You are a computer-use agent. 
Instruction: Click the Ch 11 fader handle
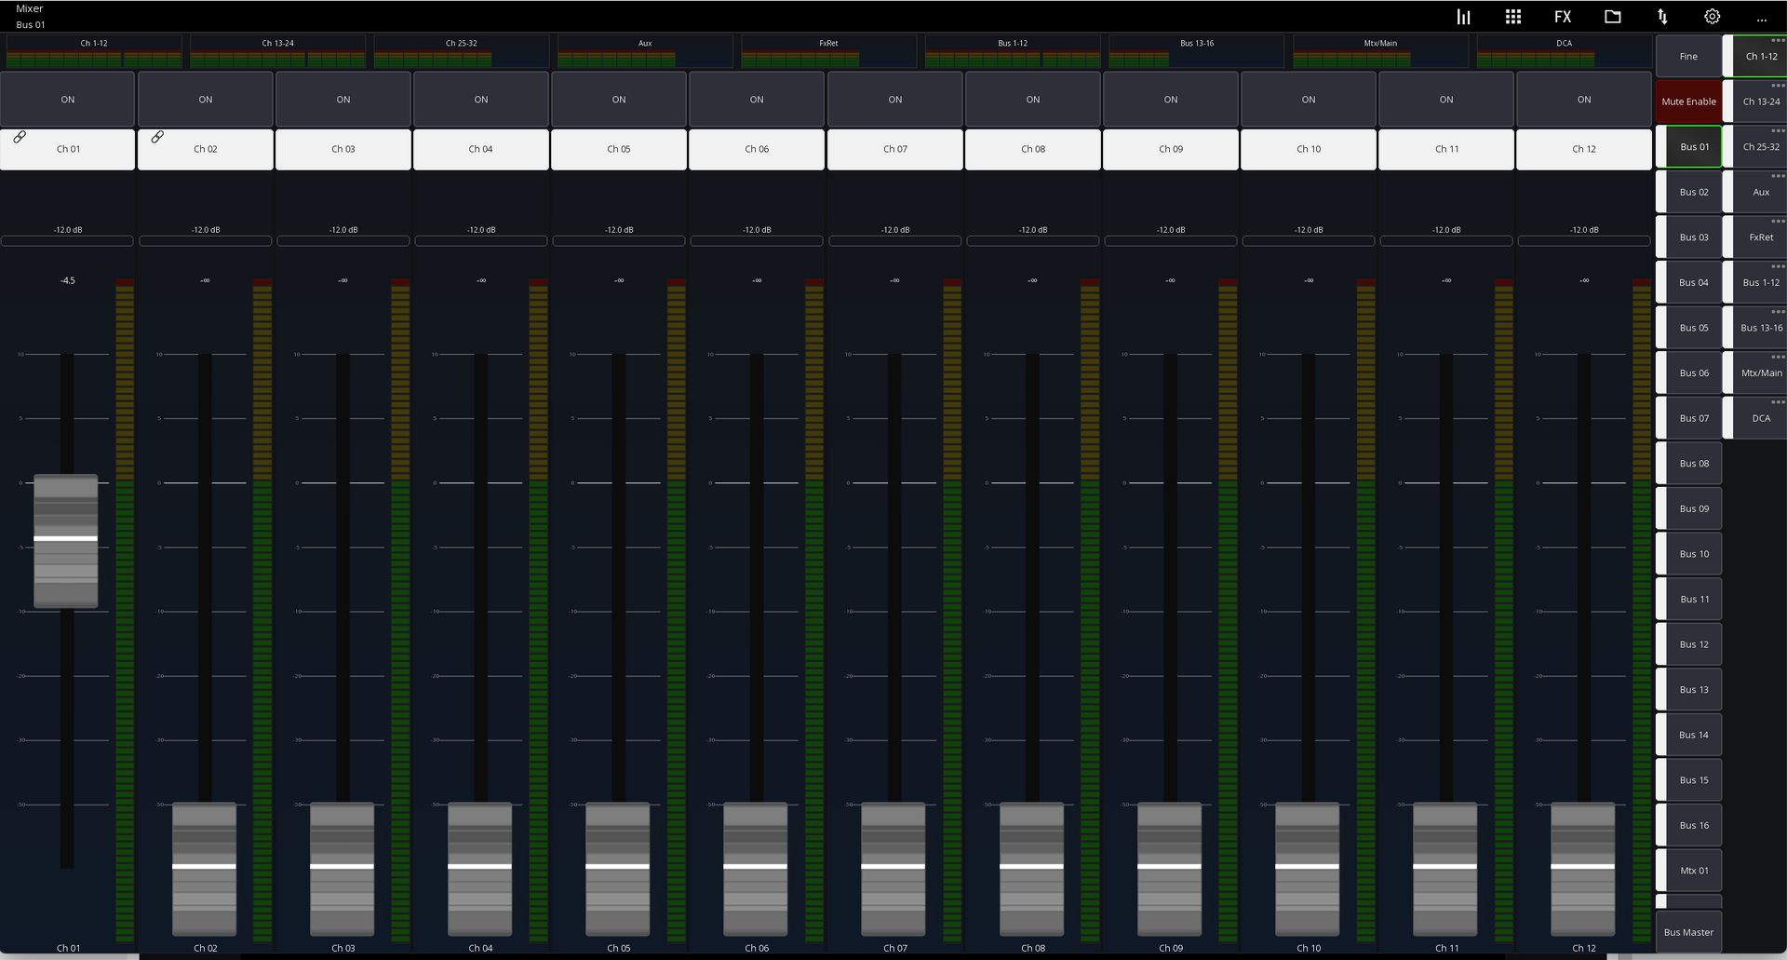(x=1444, y=868)
